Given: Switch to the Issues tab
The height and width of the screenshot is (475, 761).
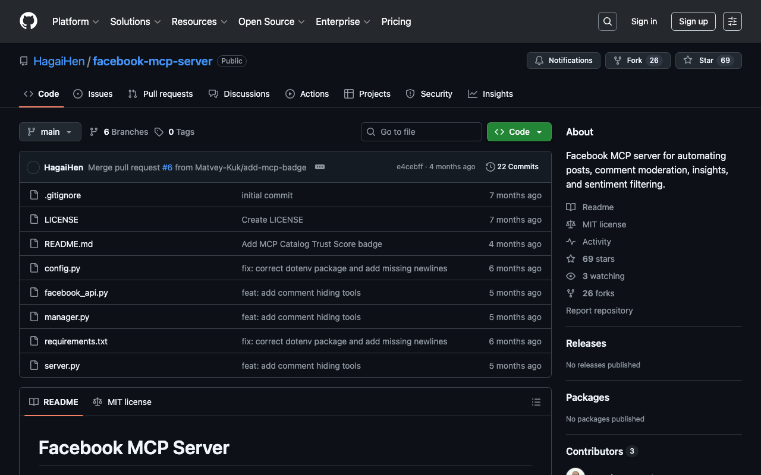Looking at the screenshot, I should tap(93, 94).
